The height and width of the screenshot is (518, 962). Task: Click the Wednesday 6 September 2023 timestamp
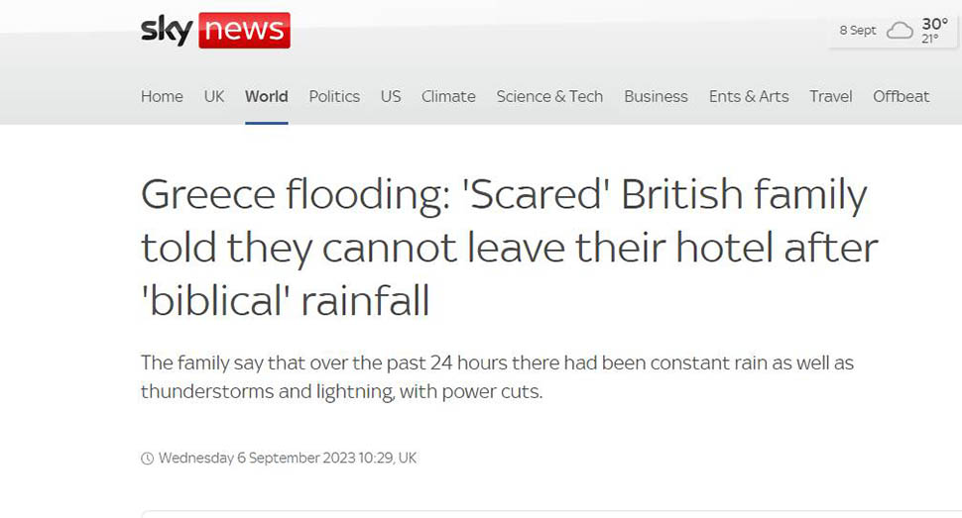click(x=287, y=459)
